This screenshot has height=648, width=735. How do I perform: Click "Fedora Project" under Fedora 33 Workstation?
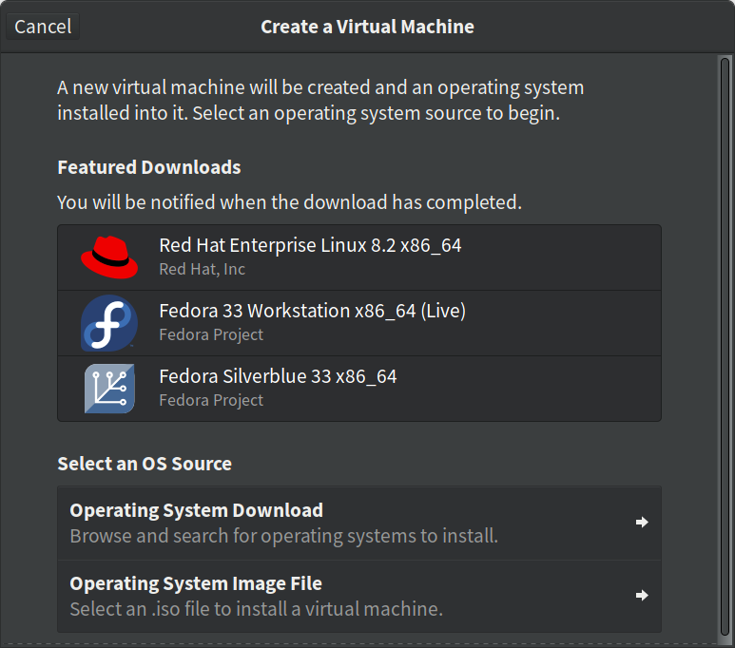211,334
